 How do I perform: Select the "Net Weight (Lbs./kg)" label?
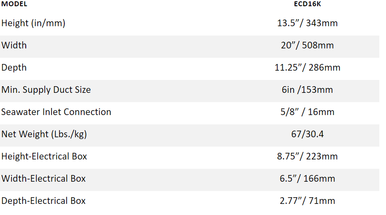point(44,134)
